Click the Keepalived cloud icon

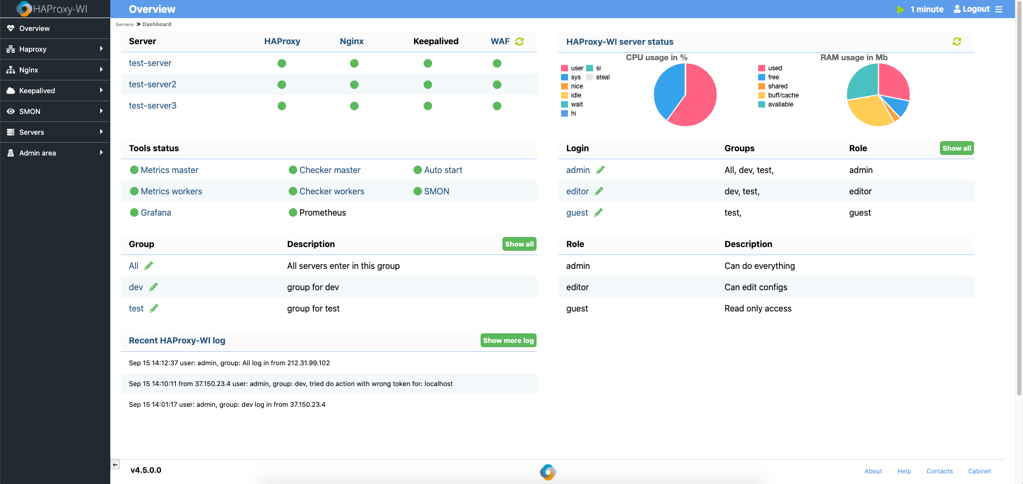[x=11, y=91]
